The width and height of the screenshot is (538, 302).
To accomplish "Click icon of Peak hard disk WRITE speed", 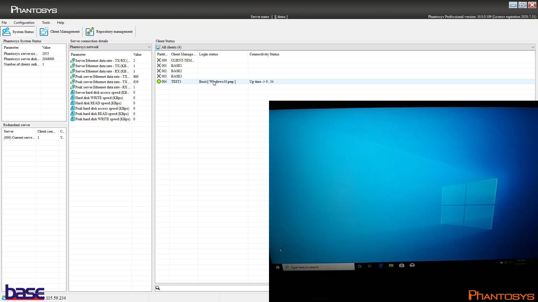I will point(73,119).
